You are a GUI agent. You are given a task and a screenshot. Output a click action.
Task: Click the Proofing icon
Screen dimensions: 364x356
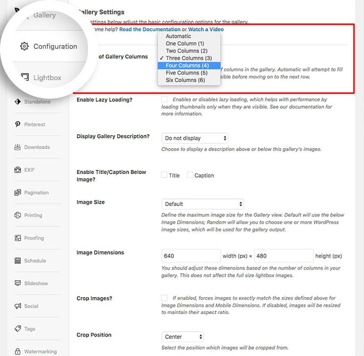tap(18, 238)
